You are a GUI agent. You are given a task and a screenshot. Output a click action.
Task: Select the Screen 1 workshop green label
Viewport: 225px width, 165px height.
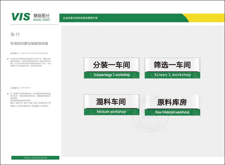coord(172,75)
